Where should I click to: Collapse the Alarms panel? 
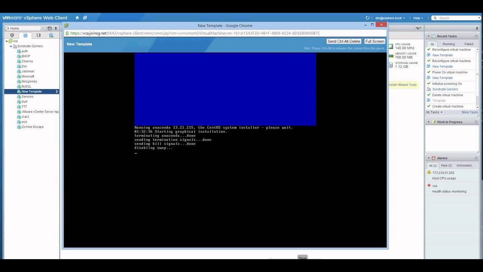429,158
